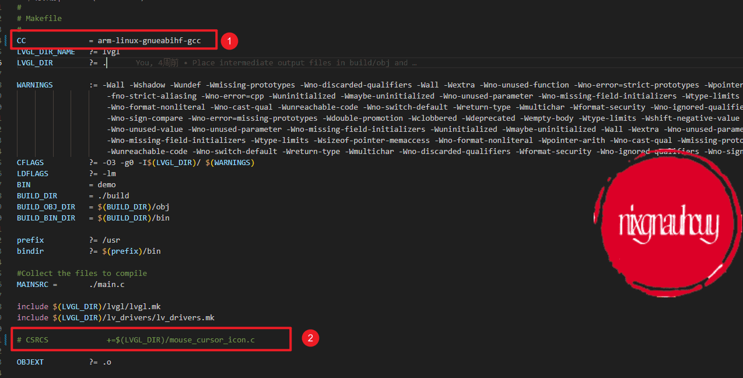Click the LDFLAGS variable name
The width and height of the screenshot is (743, 378).
pos(33,173)
